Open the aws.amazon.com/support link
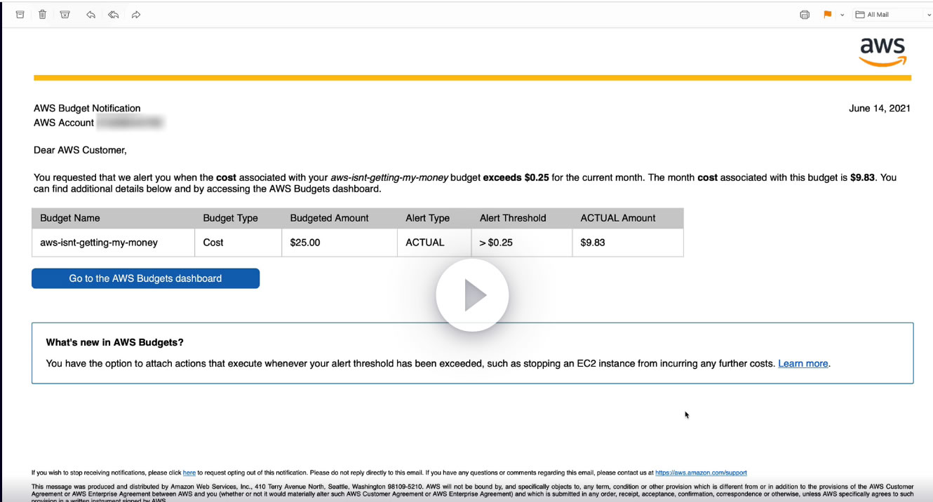Viewport: 933px width, 502px height. 701,473
